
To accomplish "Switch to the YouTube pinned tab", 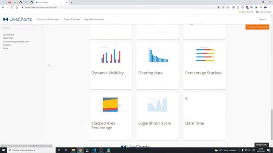I will pos(9,3).
